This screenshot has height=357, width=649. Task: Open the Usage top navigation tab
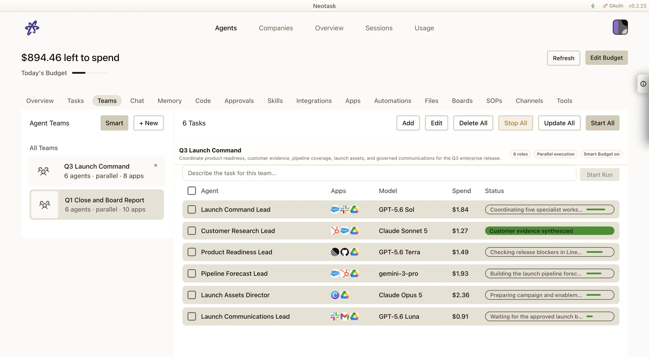coord(424,28)
